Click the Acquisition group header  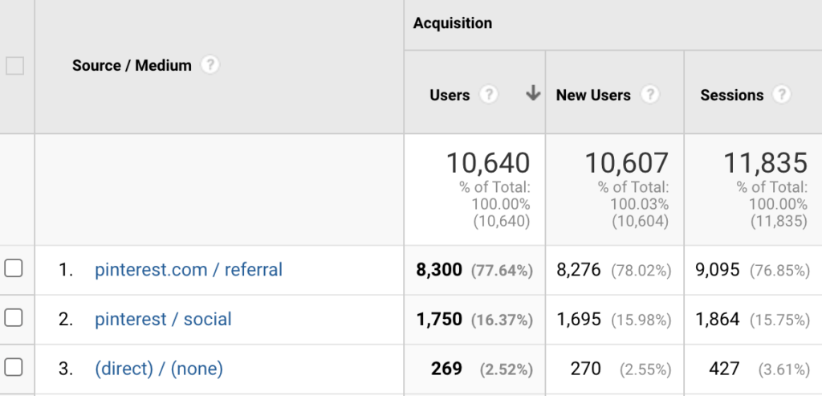point(453,23)
